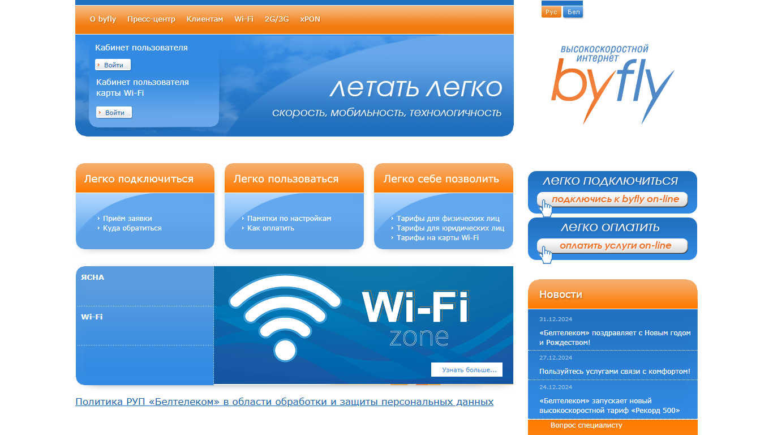773x435 pixels.
Task: Click the Легко пользоваться card header
Action: (x=294, y=178)
